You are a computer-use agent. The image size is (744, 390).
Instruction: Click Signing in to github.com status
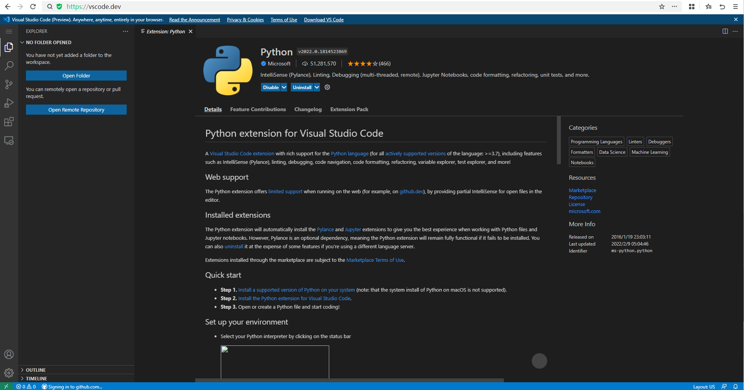point(72,387)
